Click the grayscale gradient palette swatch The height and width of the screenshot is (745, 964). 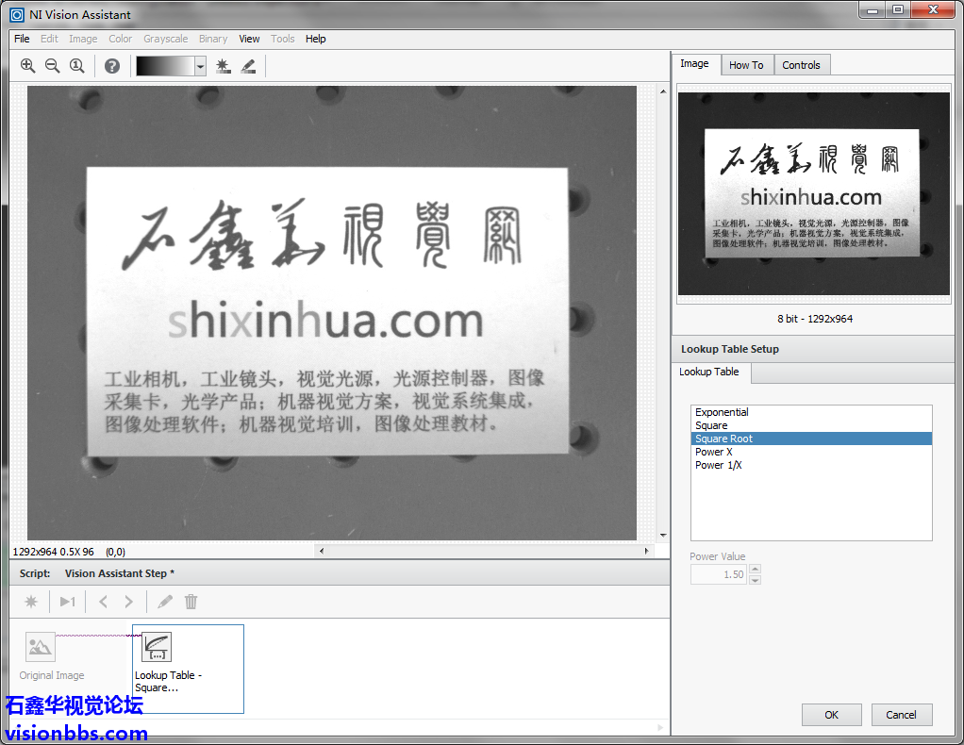tap(165, 66)
